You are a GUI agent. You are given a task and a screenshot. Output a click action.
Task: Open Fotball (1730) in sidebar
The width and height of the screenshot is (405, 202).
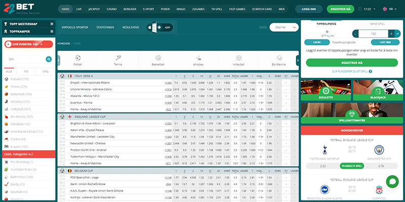[20, 79]
